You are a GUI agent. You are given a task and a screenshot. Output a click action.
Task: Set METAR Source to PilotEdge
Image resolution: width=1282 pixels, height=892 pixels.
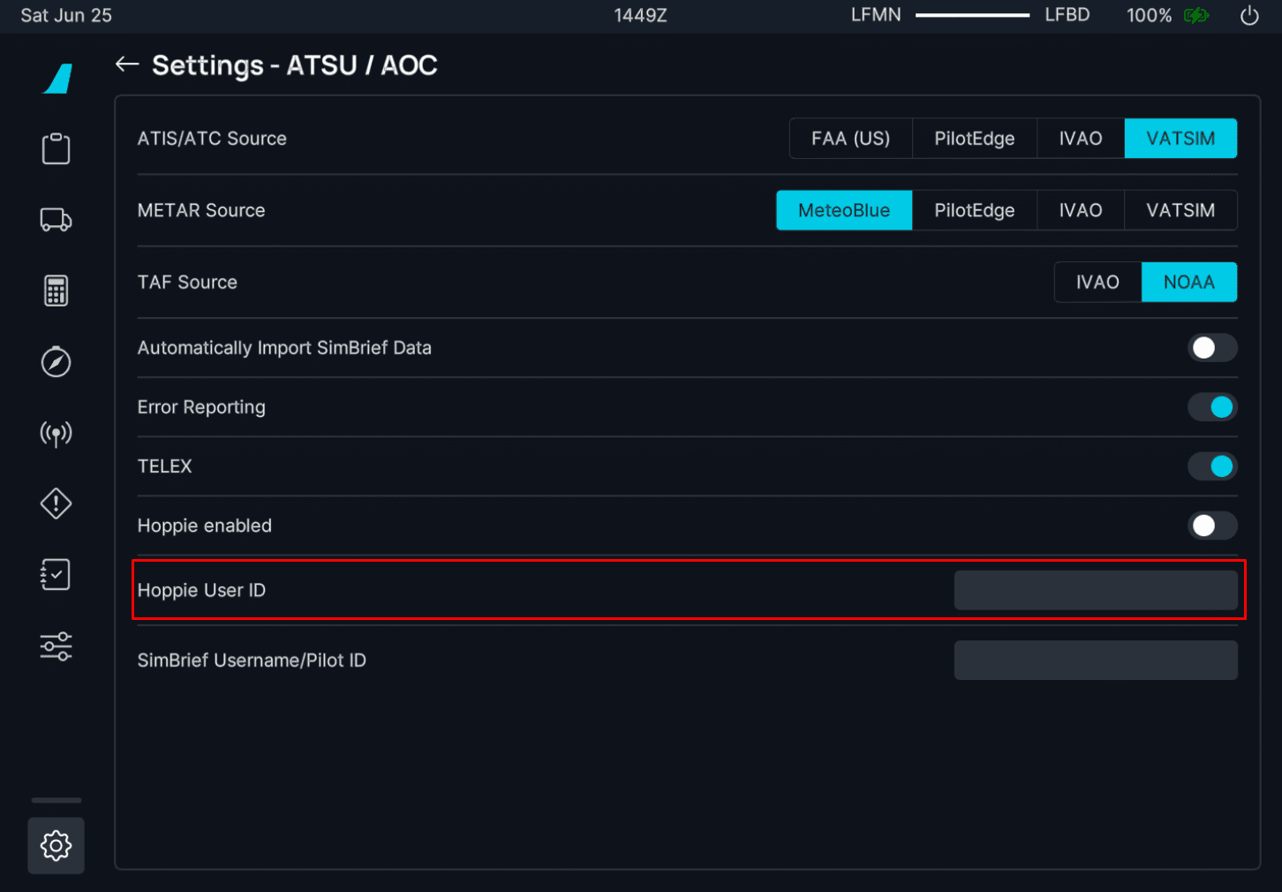pyautogui.click(x=974, y=210)
